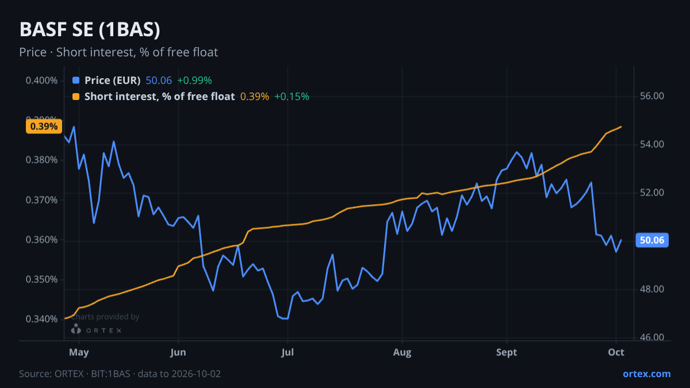Click the blue Price legend color swatch
The width and height of the screenshot is (690, 388).
[76, 80]
